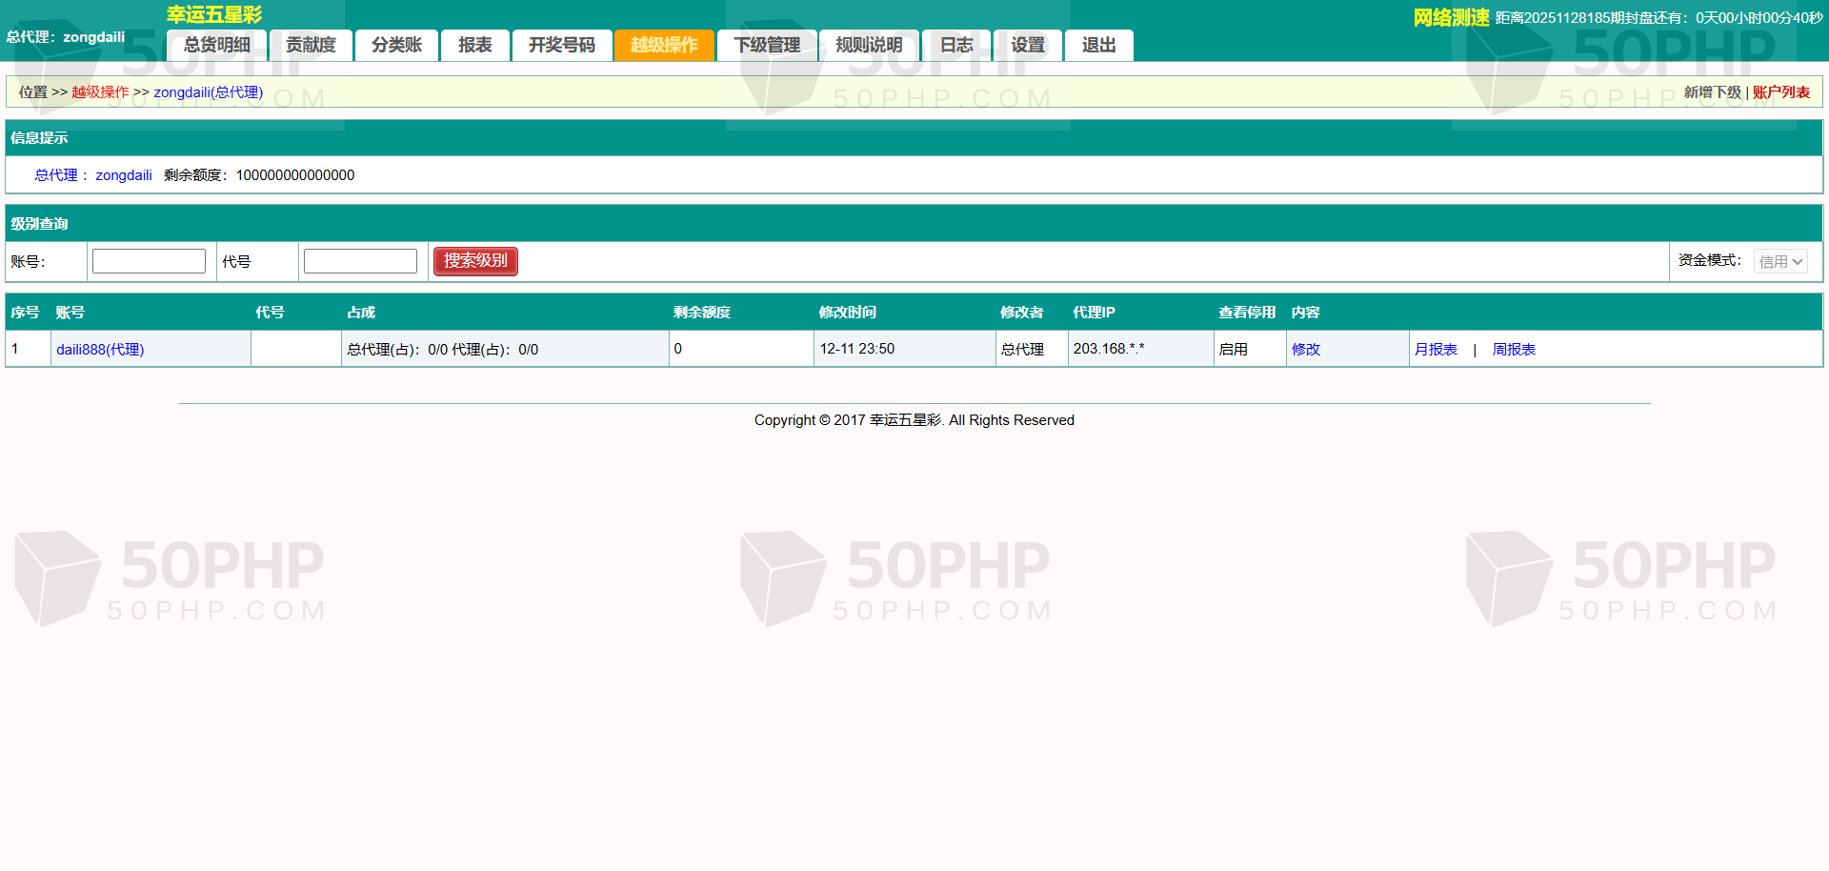Click the 修改 link for daili888

pyautogui.click(x=1305, y=350)
